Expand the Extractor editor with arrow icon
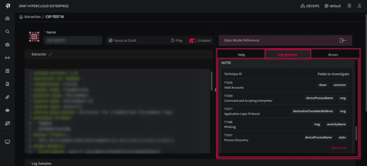The height and width of the screenshot is (166, 367). coord(50,54)
